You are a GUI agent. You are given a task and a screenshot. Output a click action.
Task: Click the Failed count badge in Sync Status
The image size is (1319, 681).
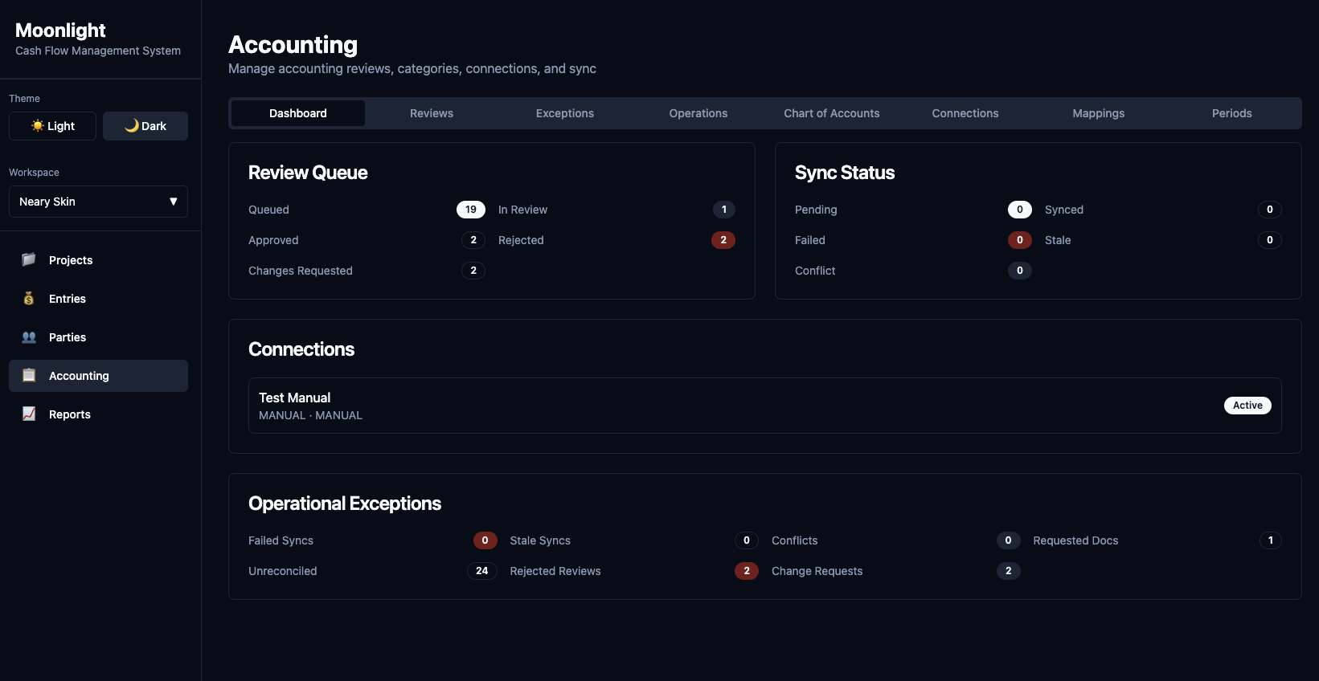1020,240
